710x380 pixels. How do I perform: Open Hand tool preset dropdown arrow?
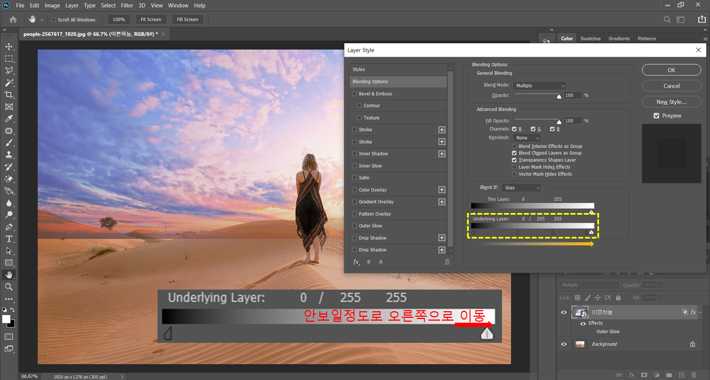42,19
